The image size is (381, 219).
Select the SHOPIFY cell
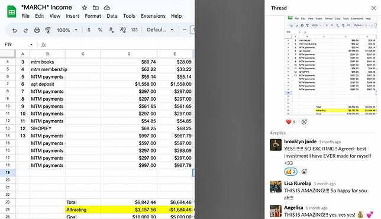[47, 128]
